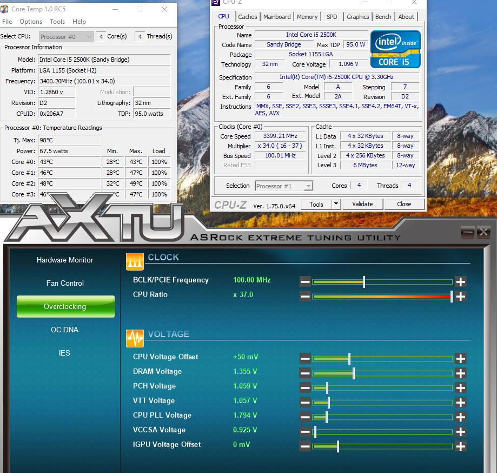Raise VTT Voltage using plus button
The width and height of the screenshot is (497, 473).
pyautogui.click(x=461, y=402)
